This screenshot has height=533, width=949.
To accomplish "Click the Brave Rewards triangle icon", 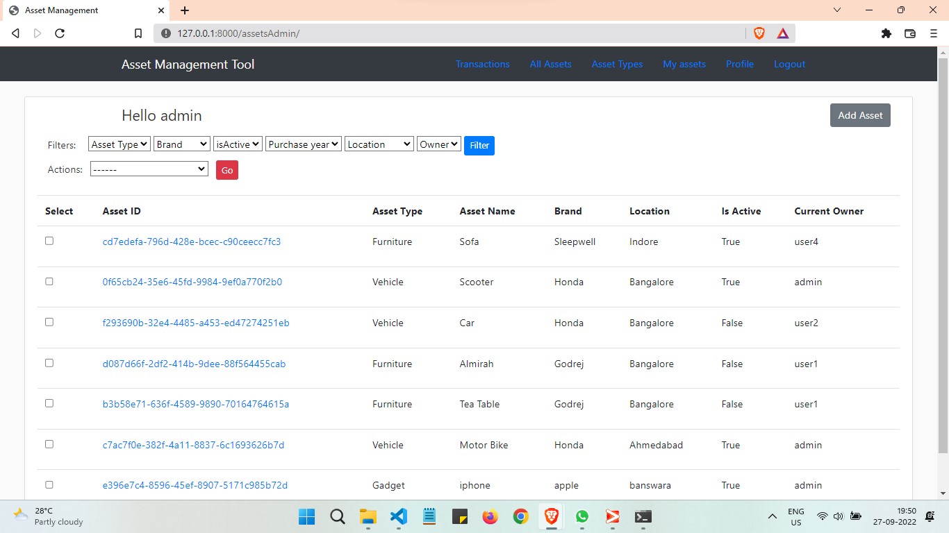I will 783,33.
